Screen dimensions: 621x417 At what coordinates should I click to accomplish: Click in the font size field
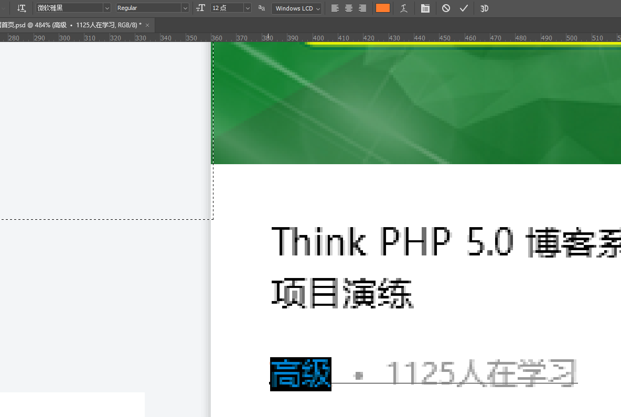point(227,8)
